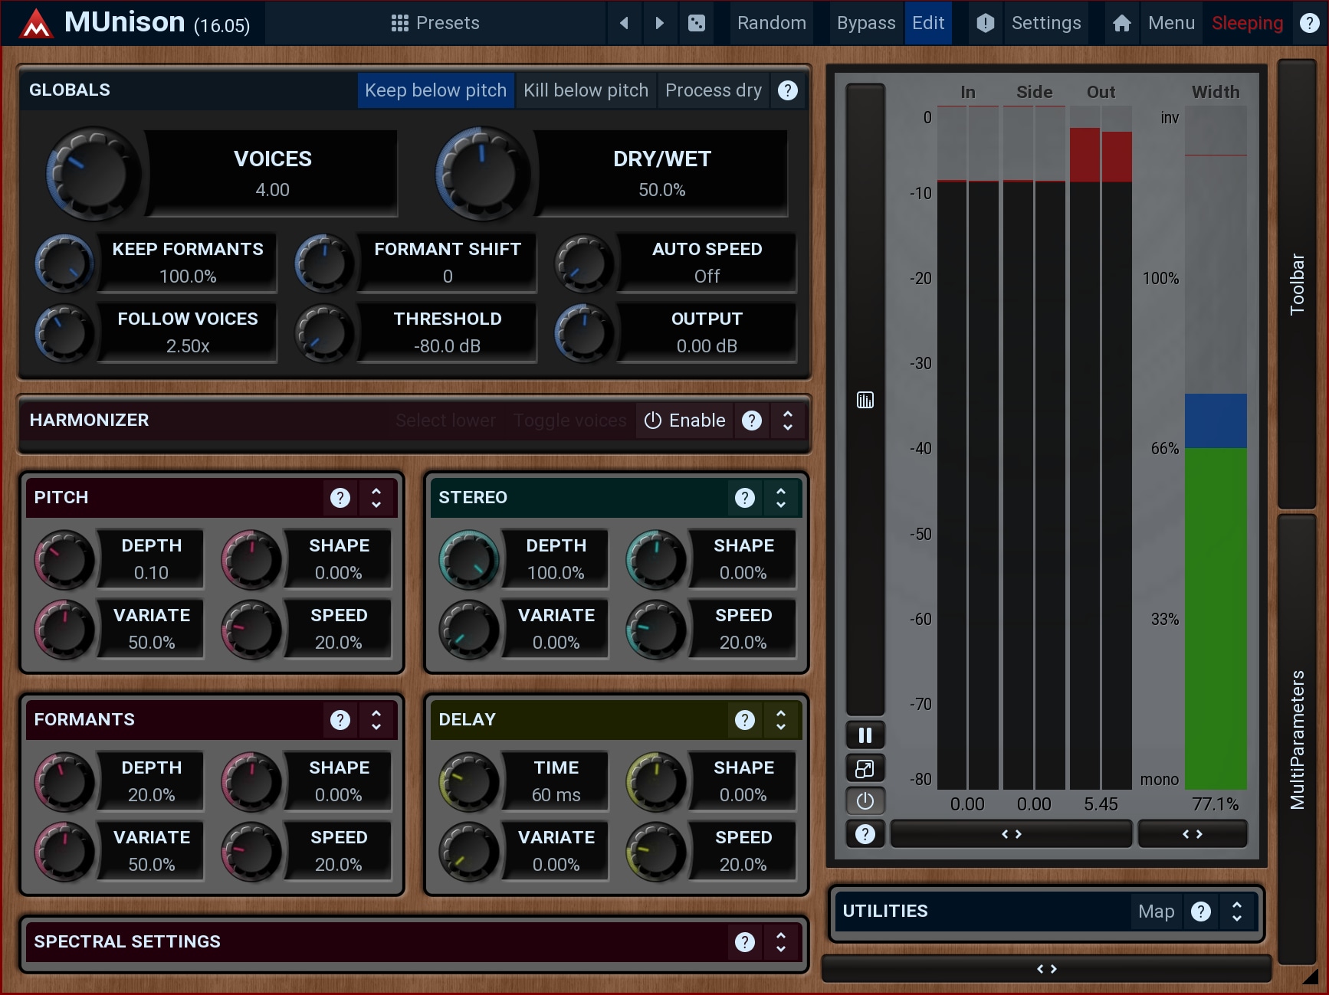Image resolution: width=1329 pixels, height=995 pixels.
Task: Open the Presets grid browser
Action: pos(399,23)
